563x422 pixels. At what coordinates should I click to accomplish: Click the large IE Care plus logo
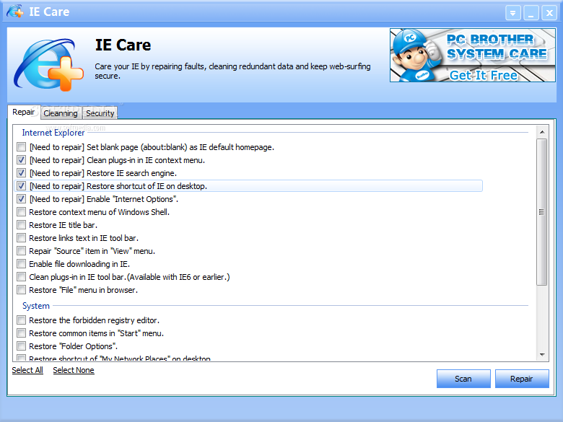coord(48,65)
